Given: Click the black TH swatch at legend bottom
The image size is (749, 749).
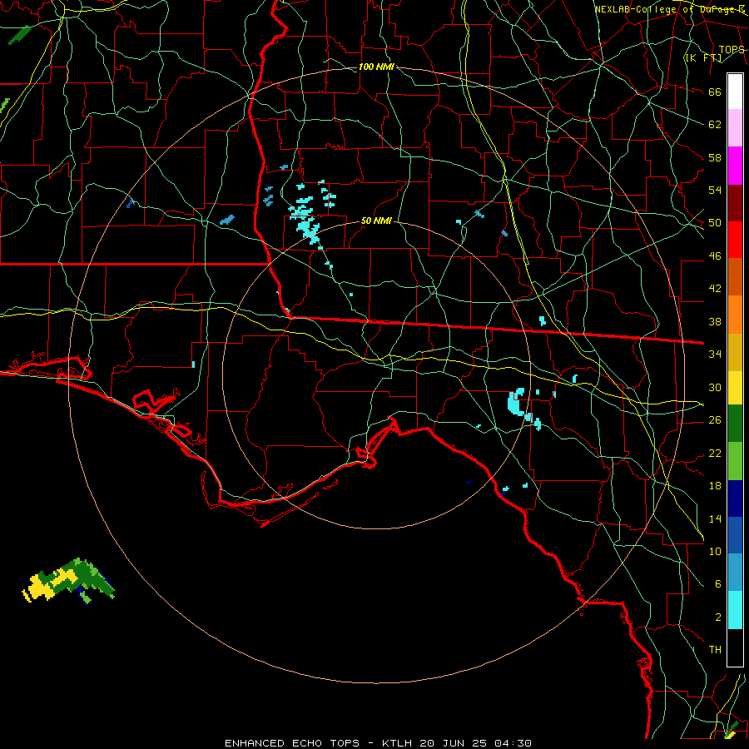Looking at the screenshot, I should [735, 647].
